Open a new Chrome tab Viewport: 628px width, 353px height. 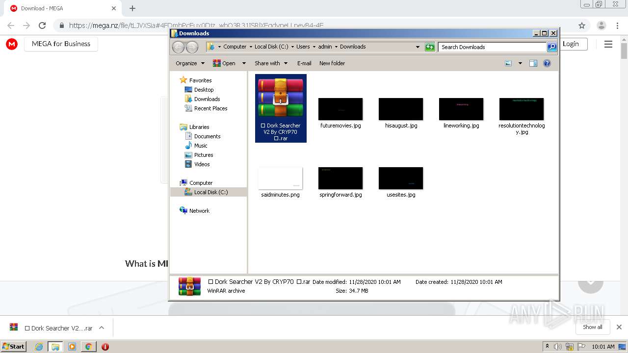[x=132, y=8]
